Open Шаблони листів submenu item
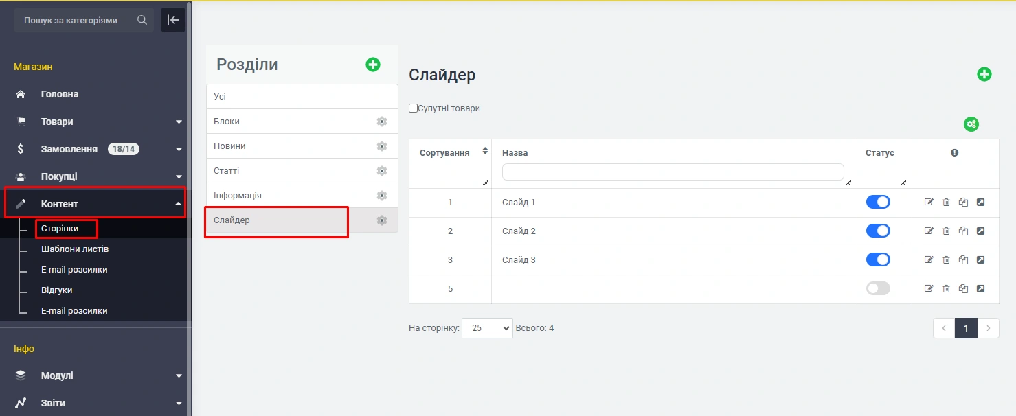1016x416 pixels. [x=74, y=249]
